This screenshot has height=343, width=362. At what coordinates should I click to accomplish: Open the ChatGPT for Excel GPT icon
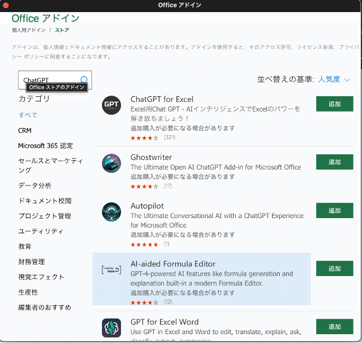(112, 105)
